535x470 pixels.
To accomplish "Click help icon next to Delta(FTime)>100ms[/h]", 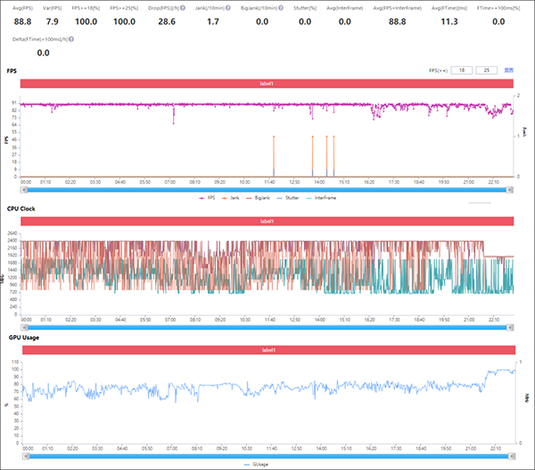I will click(x=71, y=39).
